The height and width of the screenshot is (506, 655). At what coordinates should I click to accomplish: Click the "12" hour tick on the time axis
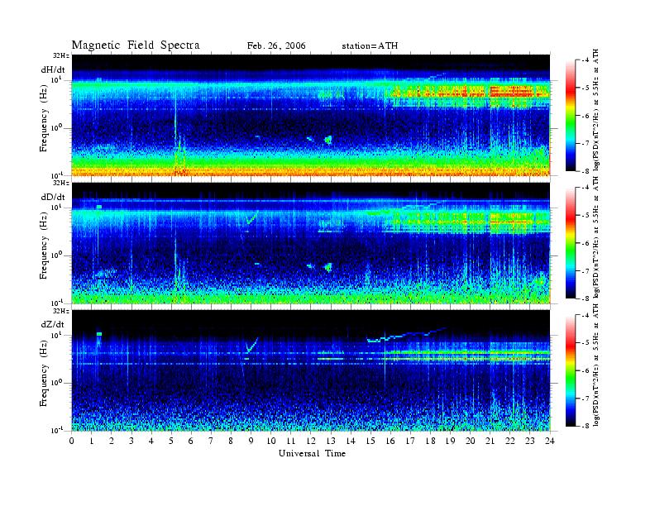coord(311,441)
